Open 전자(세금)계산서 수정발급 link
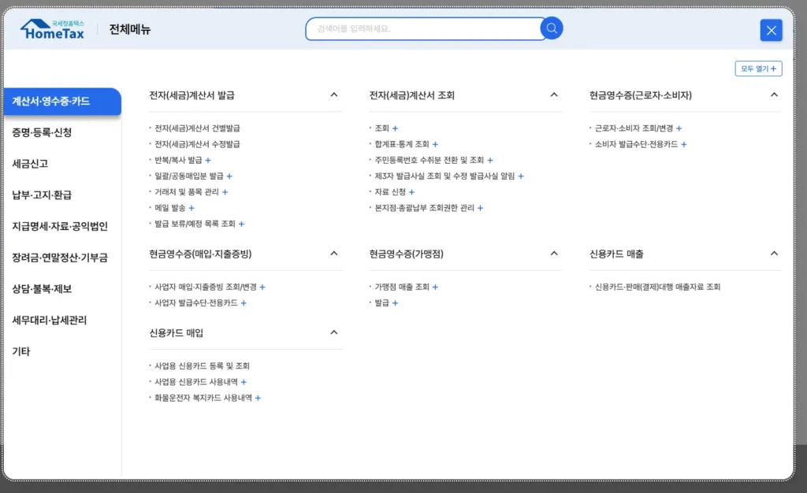 click(x=197, y=144)
